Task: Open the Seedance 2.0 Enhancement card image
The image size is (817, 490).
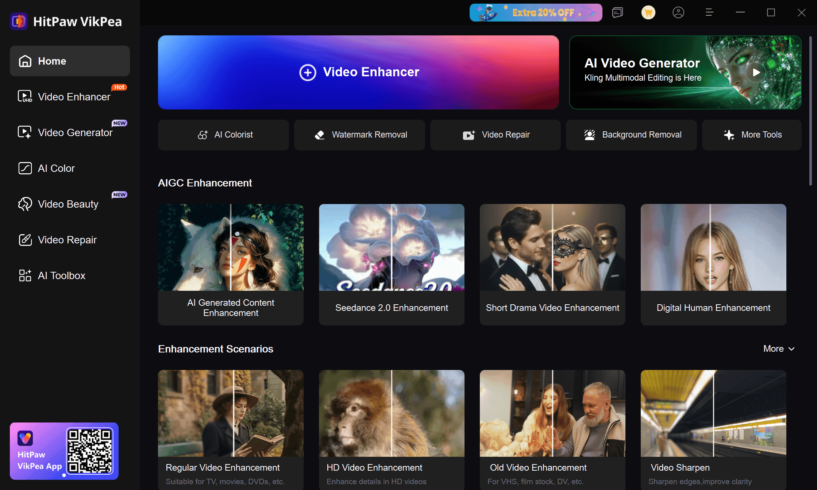Action: tap(392, 247)
